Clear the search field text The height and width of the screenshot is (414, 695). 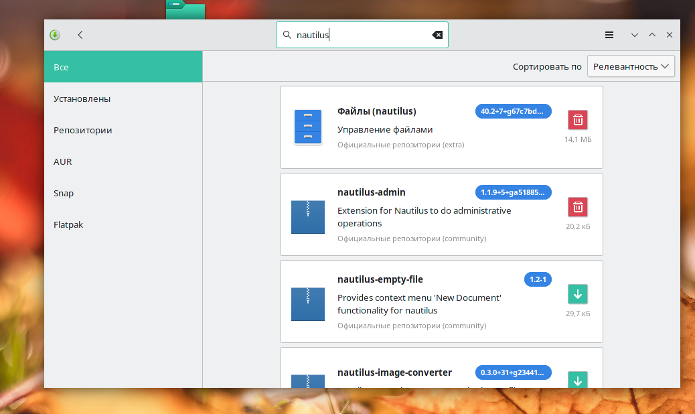[x=437, y=35]
